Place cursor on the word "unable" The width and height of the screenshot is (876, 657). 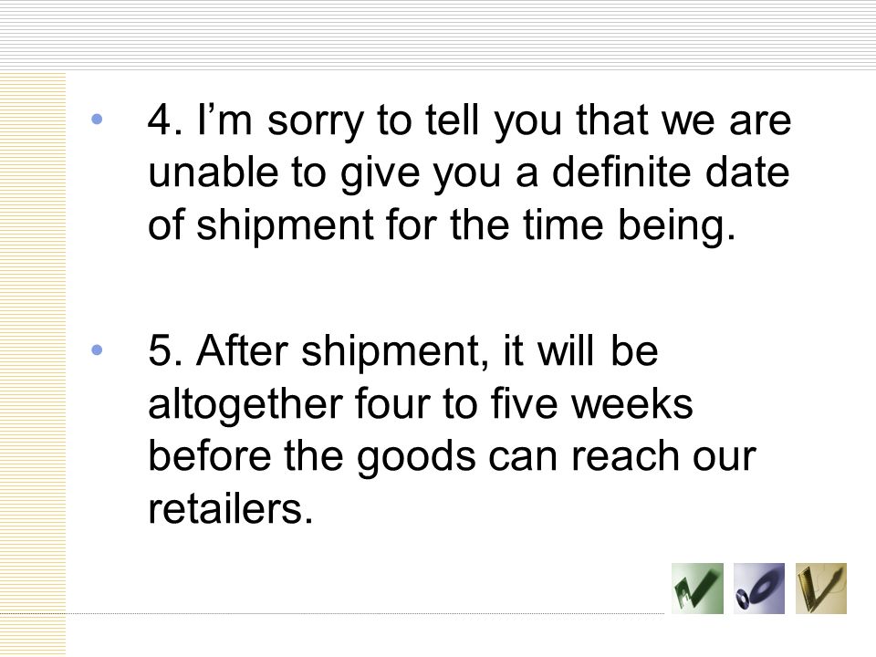(213, 172)
